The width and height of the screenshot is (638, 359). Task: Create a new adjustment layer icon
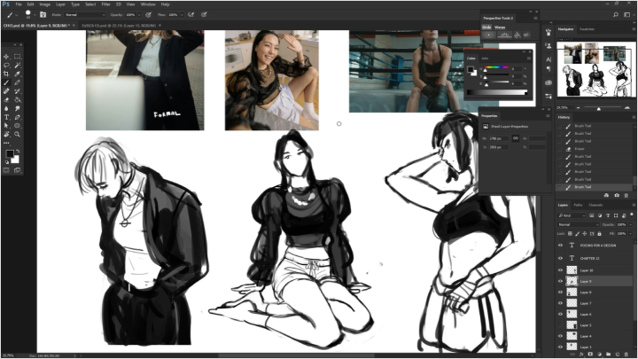point(599,354)
